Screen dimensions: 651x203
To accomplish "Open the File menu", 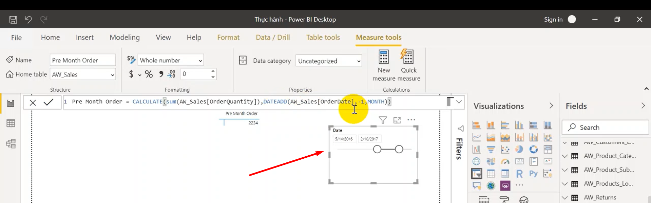I will pyautogui.click(x=16, y=38).
